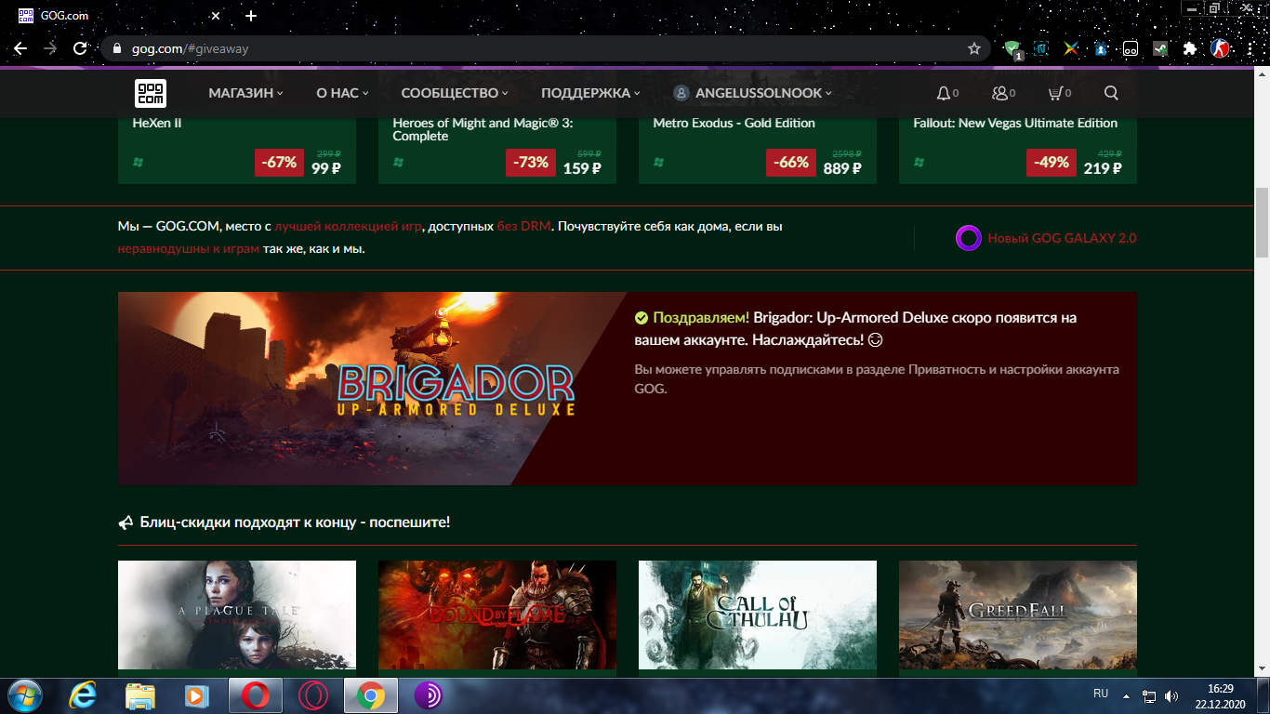Image resolution: width=1270 pixels, height=714 pixels.
Task: Launch Windows Media Player from the taskbar
Action: (196, 695)
